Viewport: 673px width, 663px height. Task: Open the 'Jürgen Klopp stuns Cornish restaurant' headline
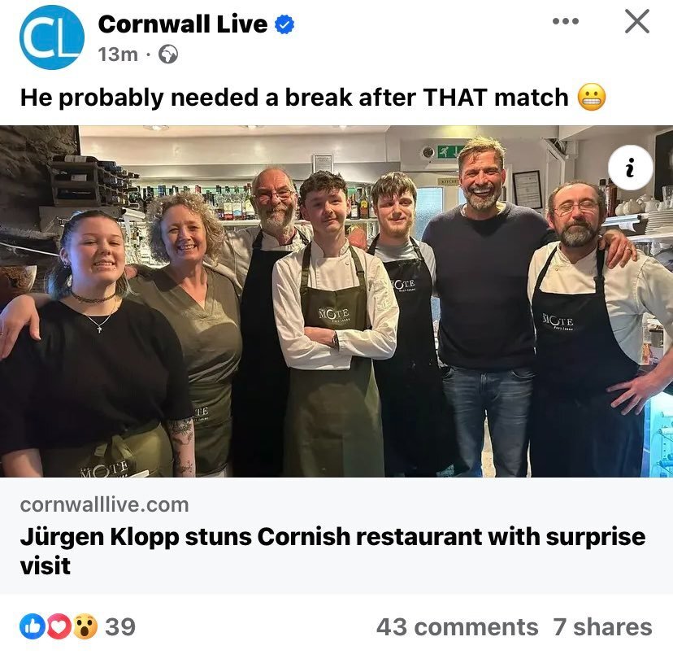(x=332, y=551)
